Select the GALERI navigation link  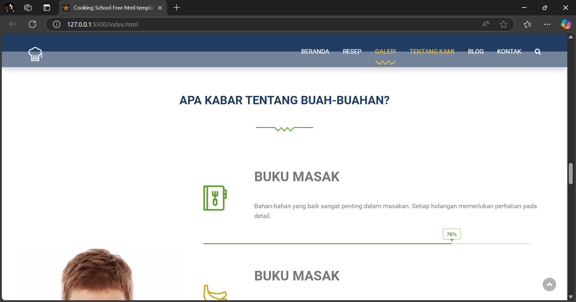coord(385,52)
